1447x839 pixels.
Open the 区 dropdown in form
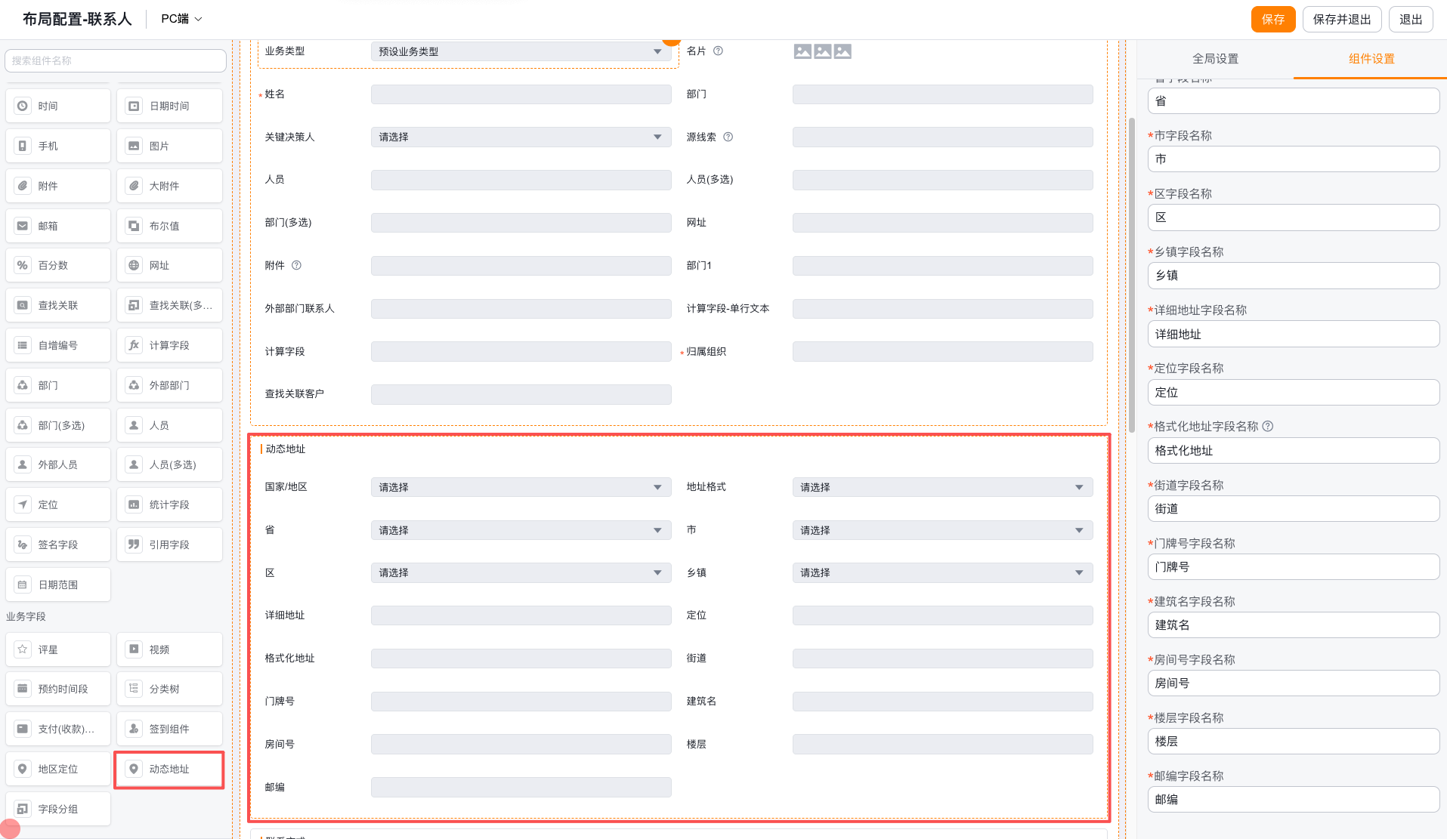click(521, 572)
